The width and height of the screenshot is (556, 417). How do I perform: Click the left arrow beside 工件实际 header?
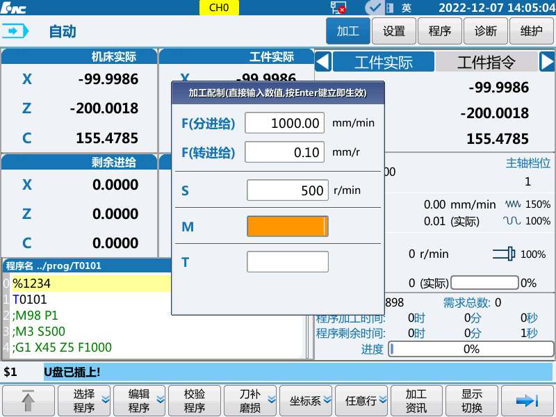[x=322, y=62]
